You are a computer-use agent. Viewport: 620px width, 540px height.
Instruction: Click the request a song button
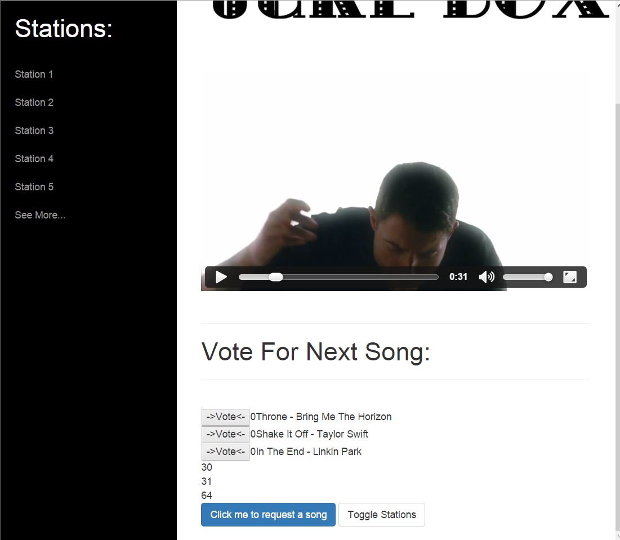click(268, 515)
